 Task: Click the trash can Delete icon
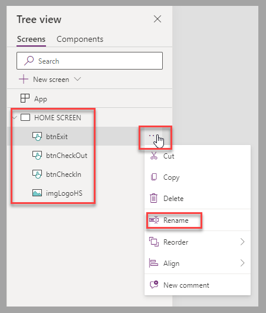coord(153,198)
